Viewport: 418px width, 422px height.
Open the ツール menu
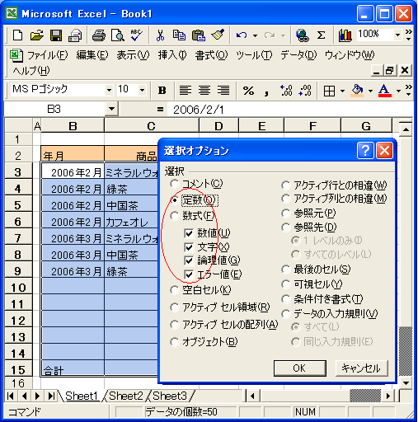[x=254, y=55]
